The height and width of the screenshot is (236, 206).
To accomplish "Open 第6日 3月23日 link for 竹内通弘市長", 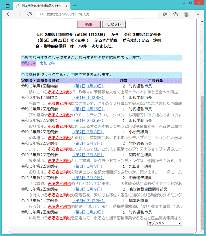I will coord(89,212).
